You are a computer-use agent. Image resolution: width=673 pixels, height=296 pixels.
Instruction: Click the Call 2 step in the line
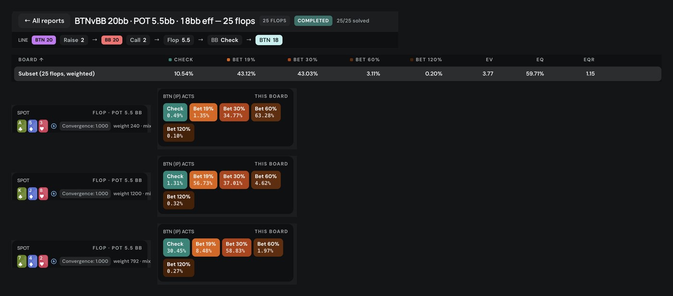click(x=138, y=40)
